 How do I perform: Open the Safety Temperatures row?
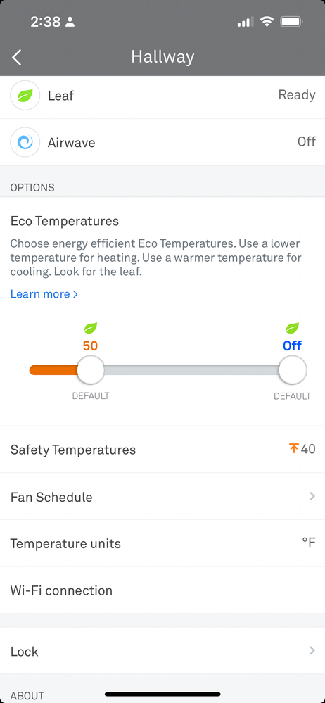pyautogui.click(x=162, y=449)
